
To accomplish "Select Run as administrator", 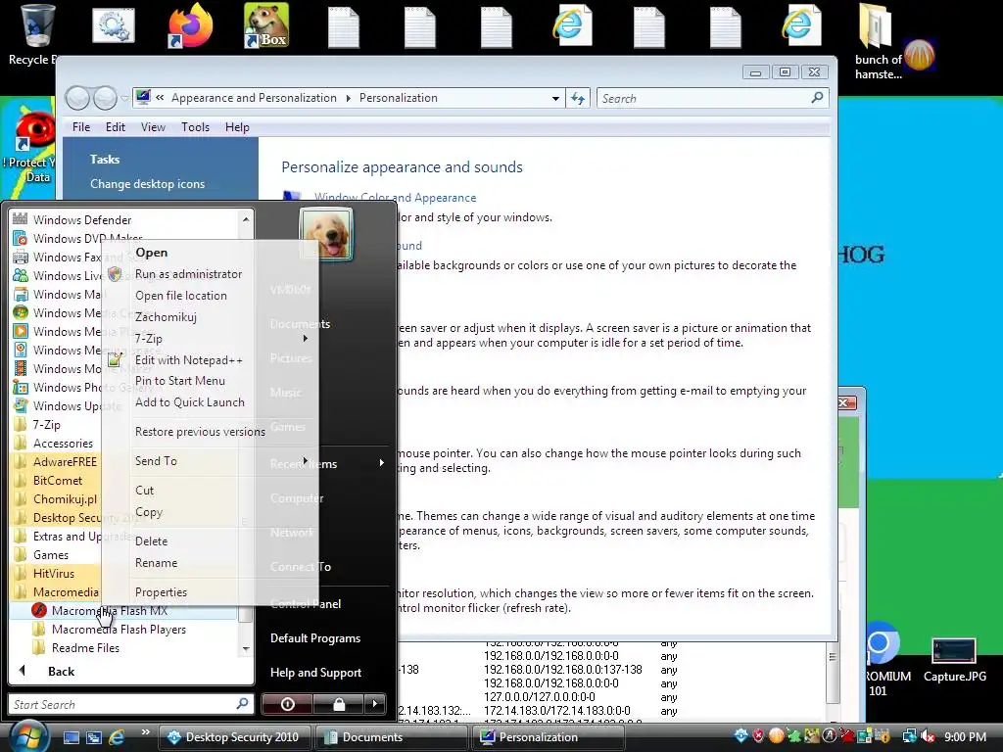I will click(x=189, y=274).
